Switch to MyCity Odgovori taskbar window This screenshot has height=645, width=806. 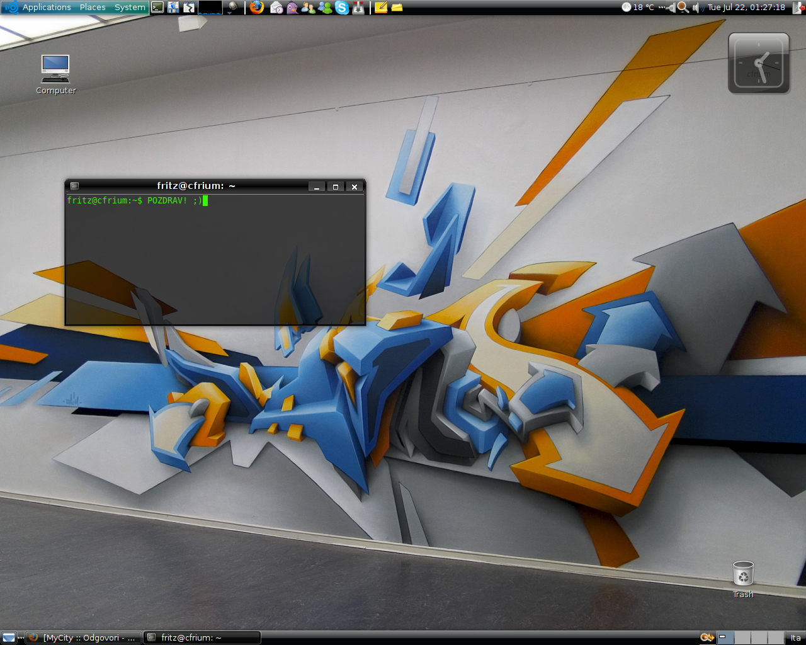point(84,637)
